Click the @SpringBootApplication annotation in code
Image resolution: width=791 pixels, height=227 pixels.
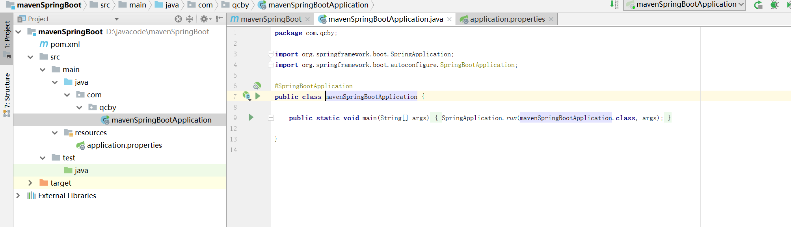[314, 86]
